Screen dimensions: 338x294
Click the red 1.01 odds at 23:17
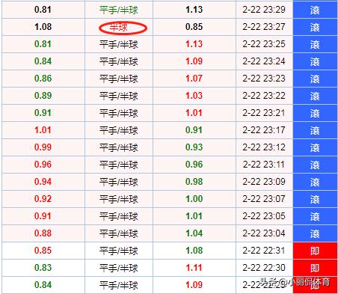click(x=43, y=130)
